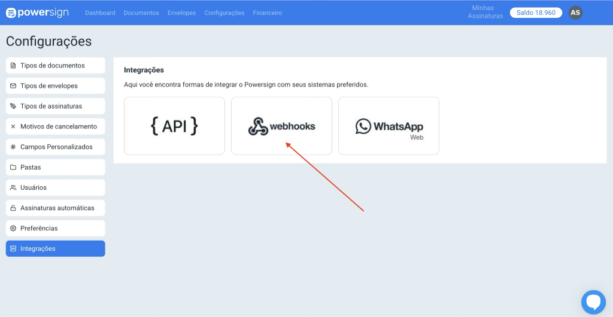
Task: Open the AS user avatar menu
Action: pyautogui.click(x=575, y=13)
